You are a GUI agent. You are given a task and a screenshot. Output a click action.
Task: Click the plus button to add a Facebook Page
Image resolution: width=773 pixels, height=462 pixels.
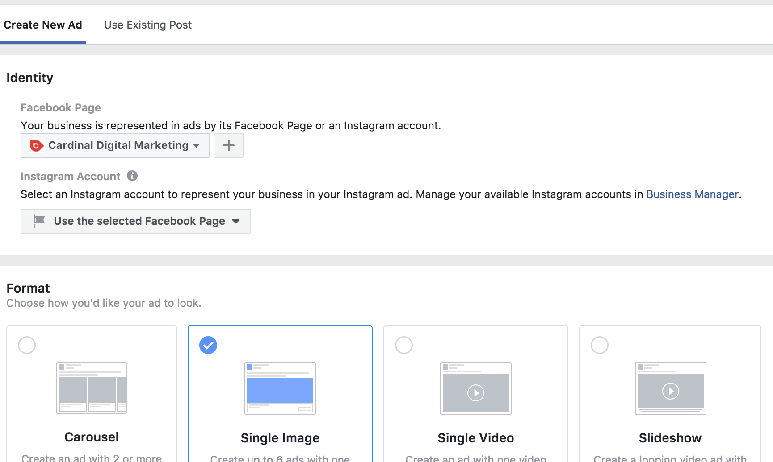(x=229, y=145)
